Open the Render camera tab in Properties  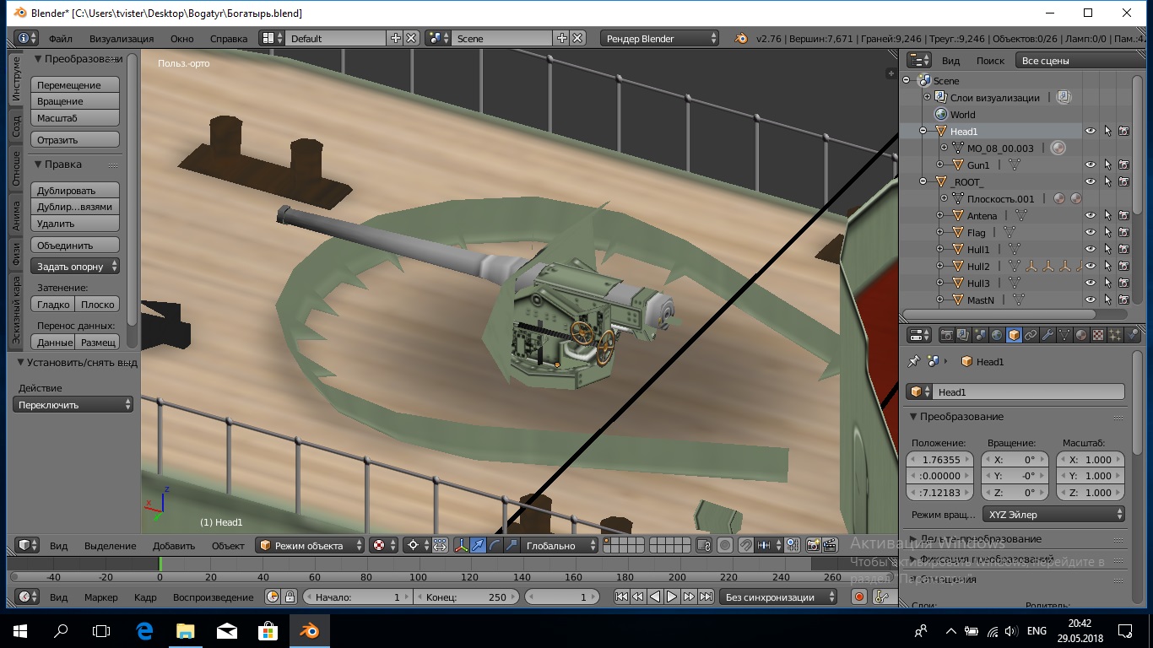pos(946,335)
